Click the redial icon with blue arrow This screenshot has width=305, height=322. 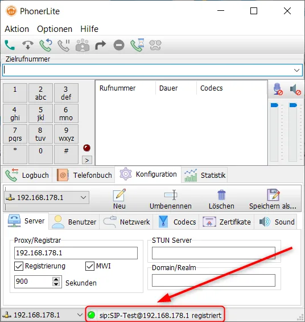tap(46, 45)
